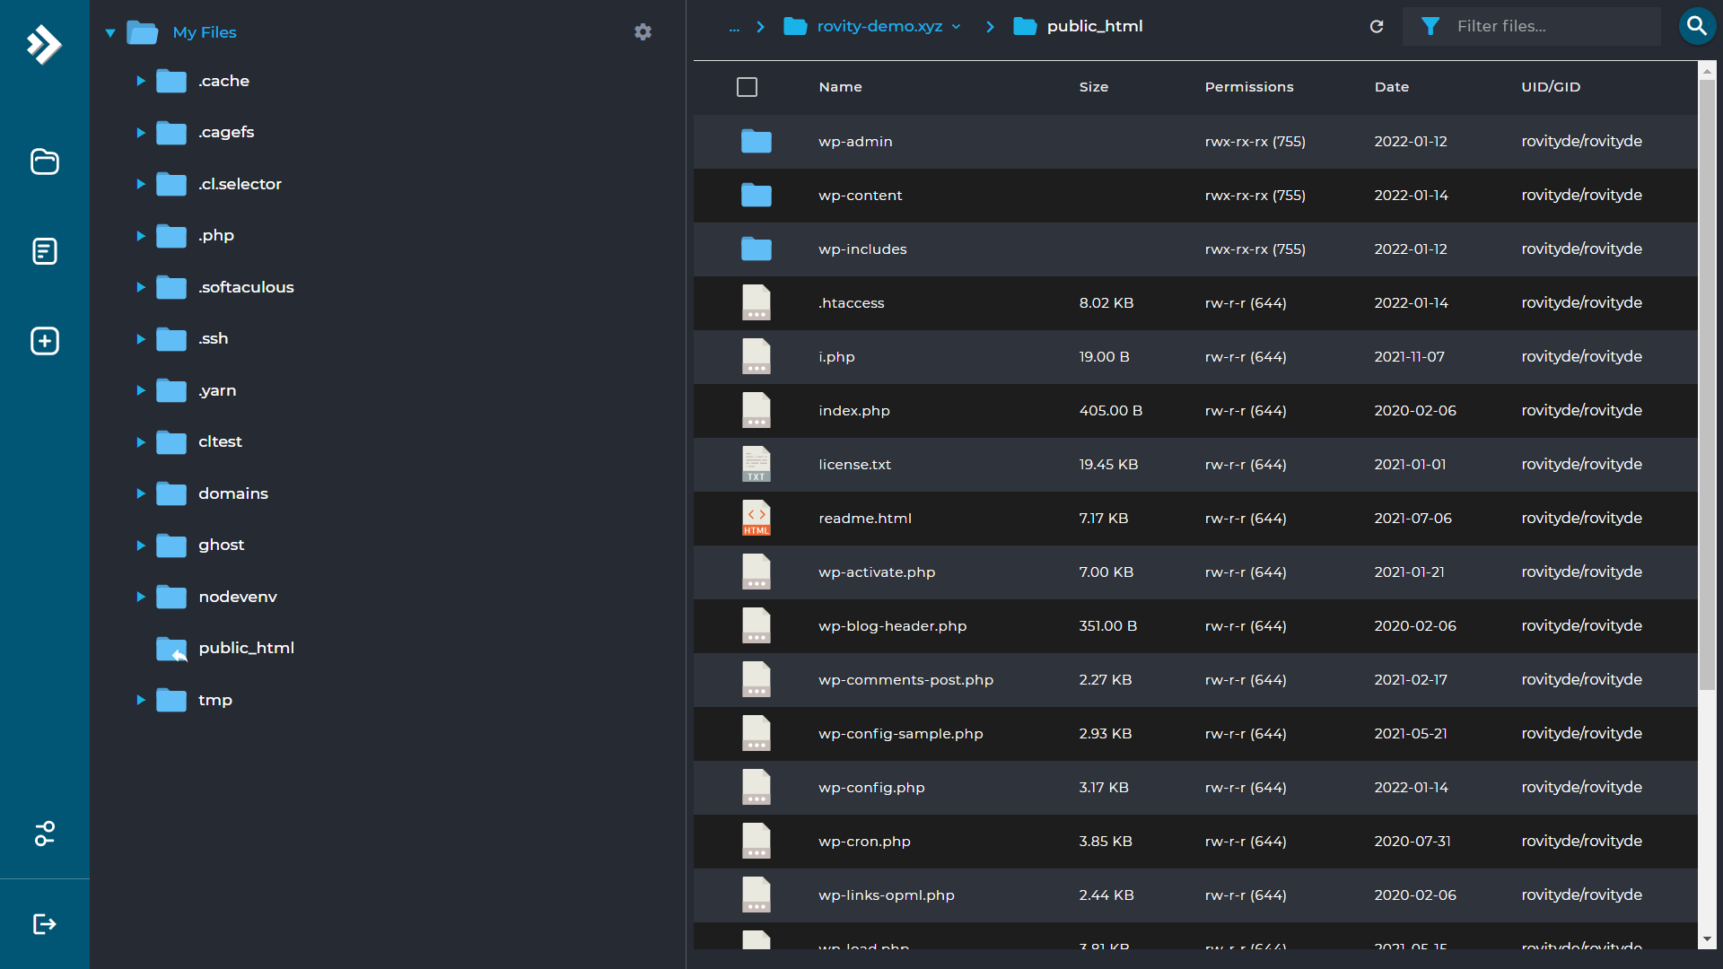This screenshot has width=1723, height=969.
Task: Click the search magnifier button
Action: click(x=1696, y=26)
